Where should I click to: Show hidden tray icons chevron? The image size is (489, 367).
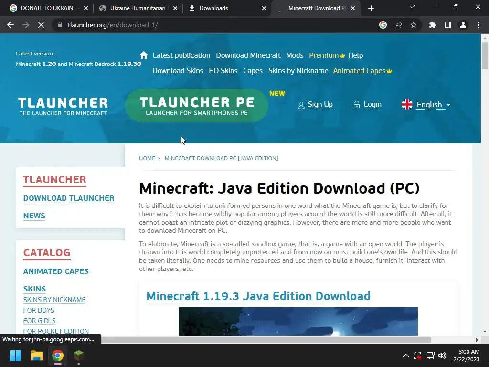(x=405, y=356)
